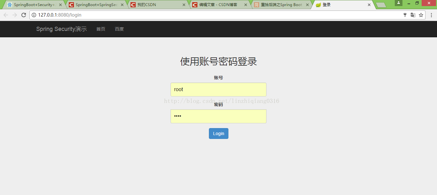This screenshot has width=437, height=195.
Task: Click the new tab button
Action: [381, 4]
